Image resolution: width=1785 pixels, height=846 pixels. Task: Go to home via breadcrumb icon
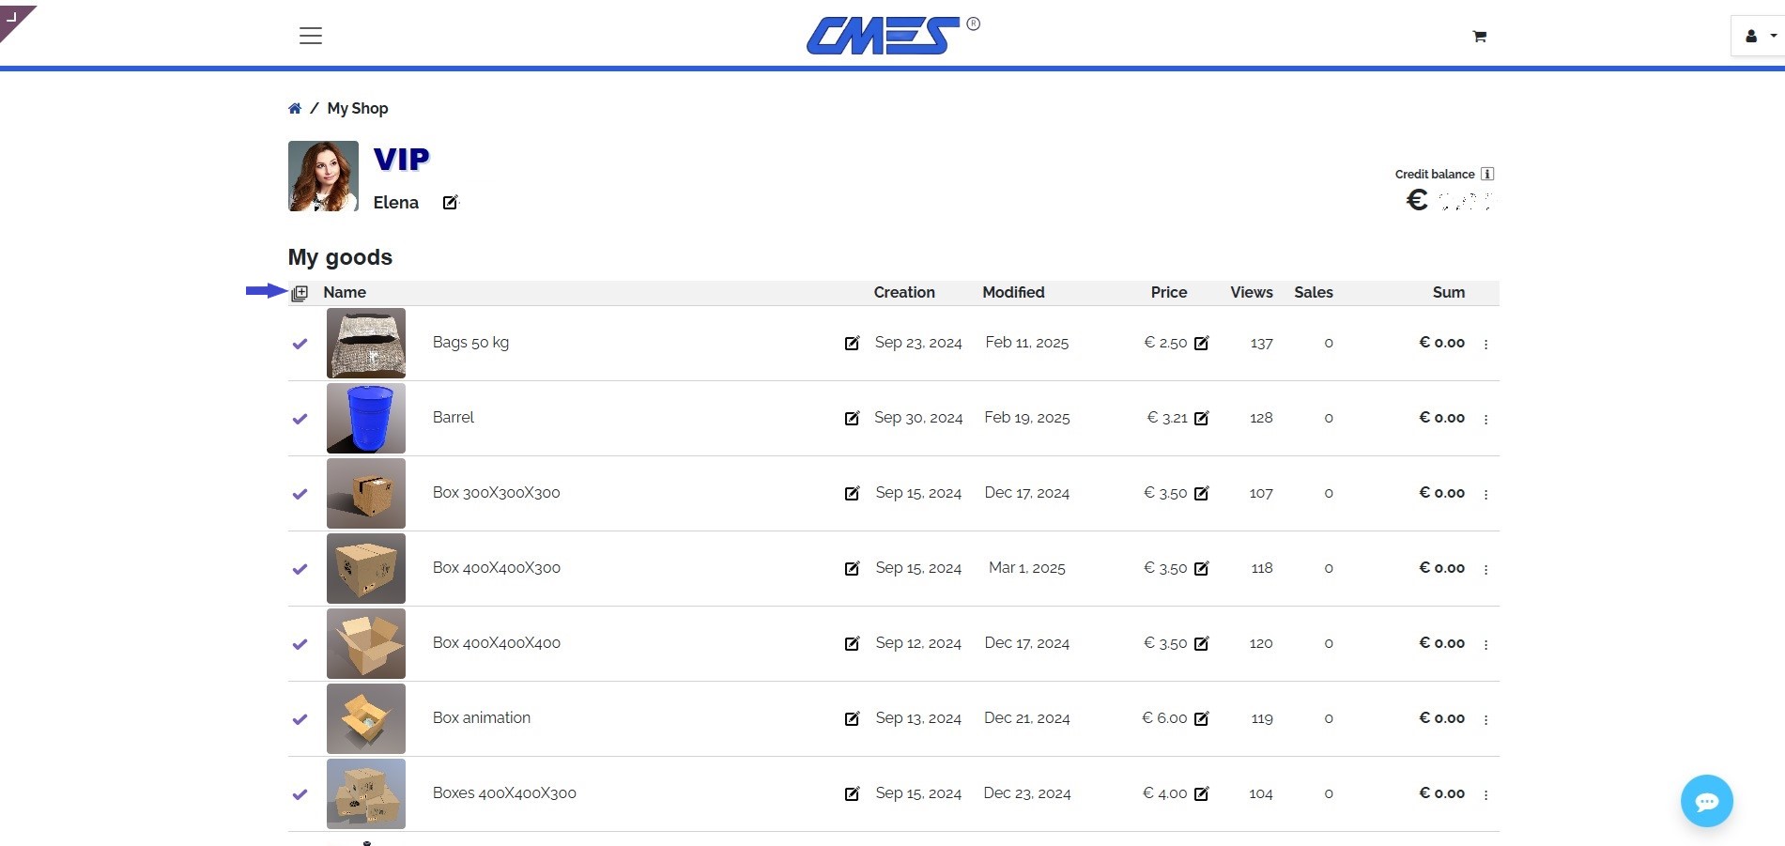pos(295,109)
